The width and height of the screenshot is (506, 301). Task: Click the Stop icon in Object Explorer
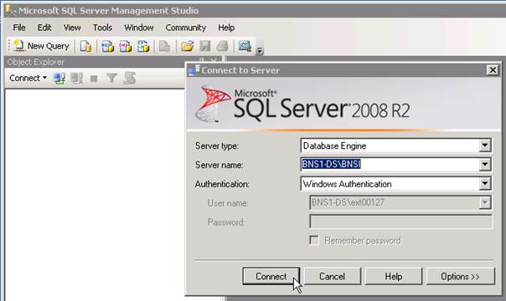(x=94, y=79)
